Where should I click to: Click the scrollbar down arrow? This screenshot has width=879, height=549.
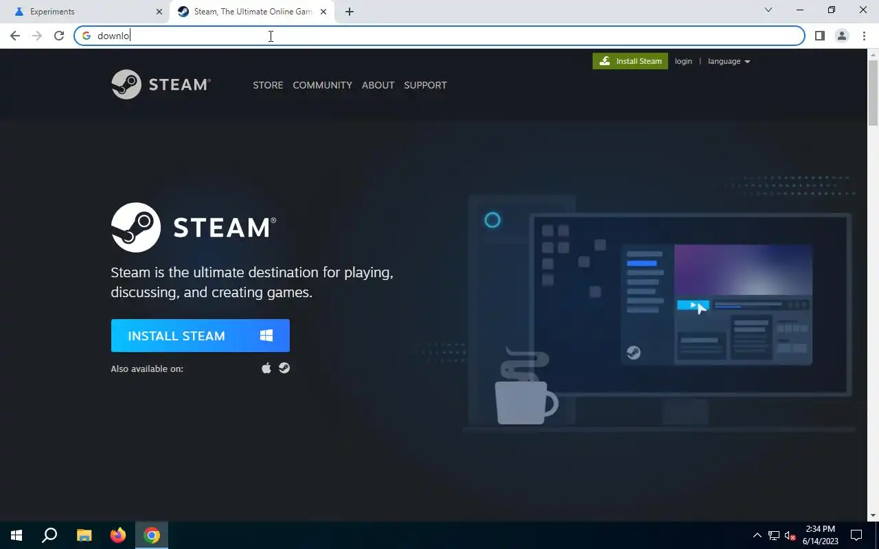[874, 515]
